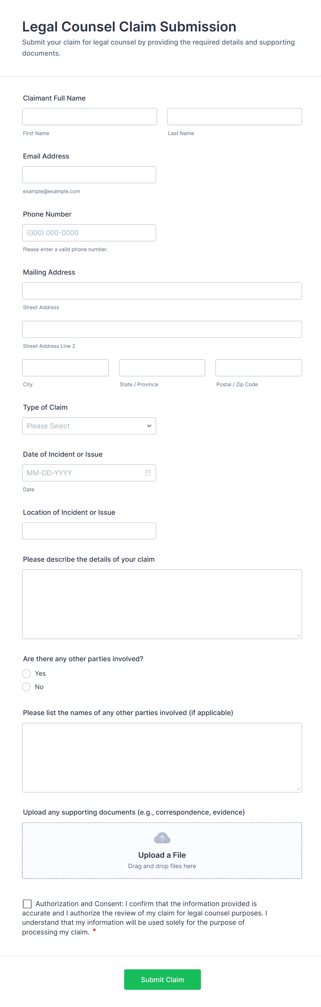This screenshot has width=321, height=1007.
Task: Click the Street Address field
Action: coord(162,291)
